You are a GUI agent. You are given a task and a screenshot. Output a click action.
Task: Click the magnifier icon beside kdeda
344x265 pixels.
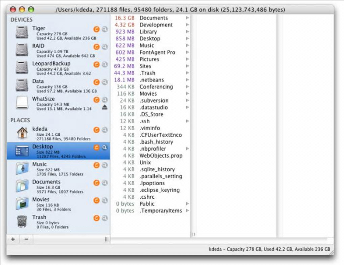(x=105, y=130)
